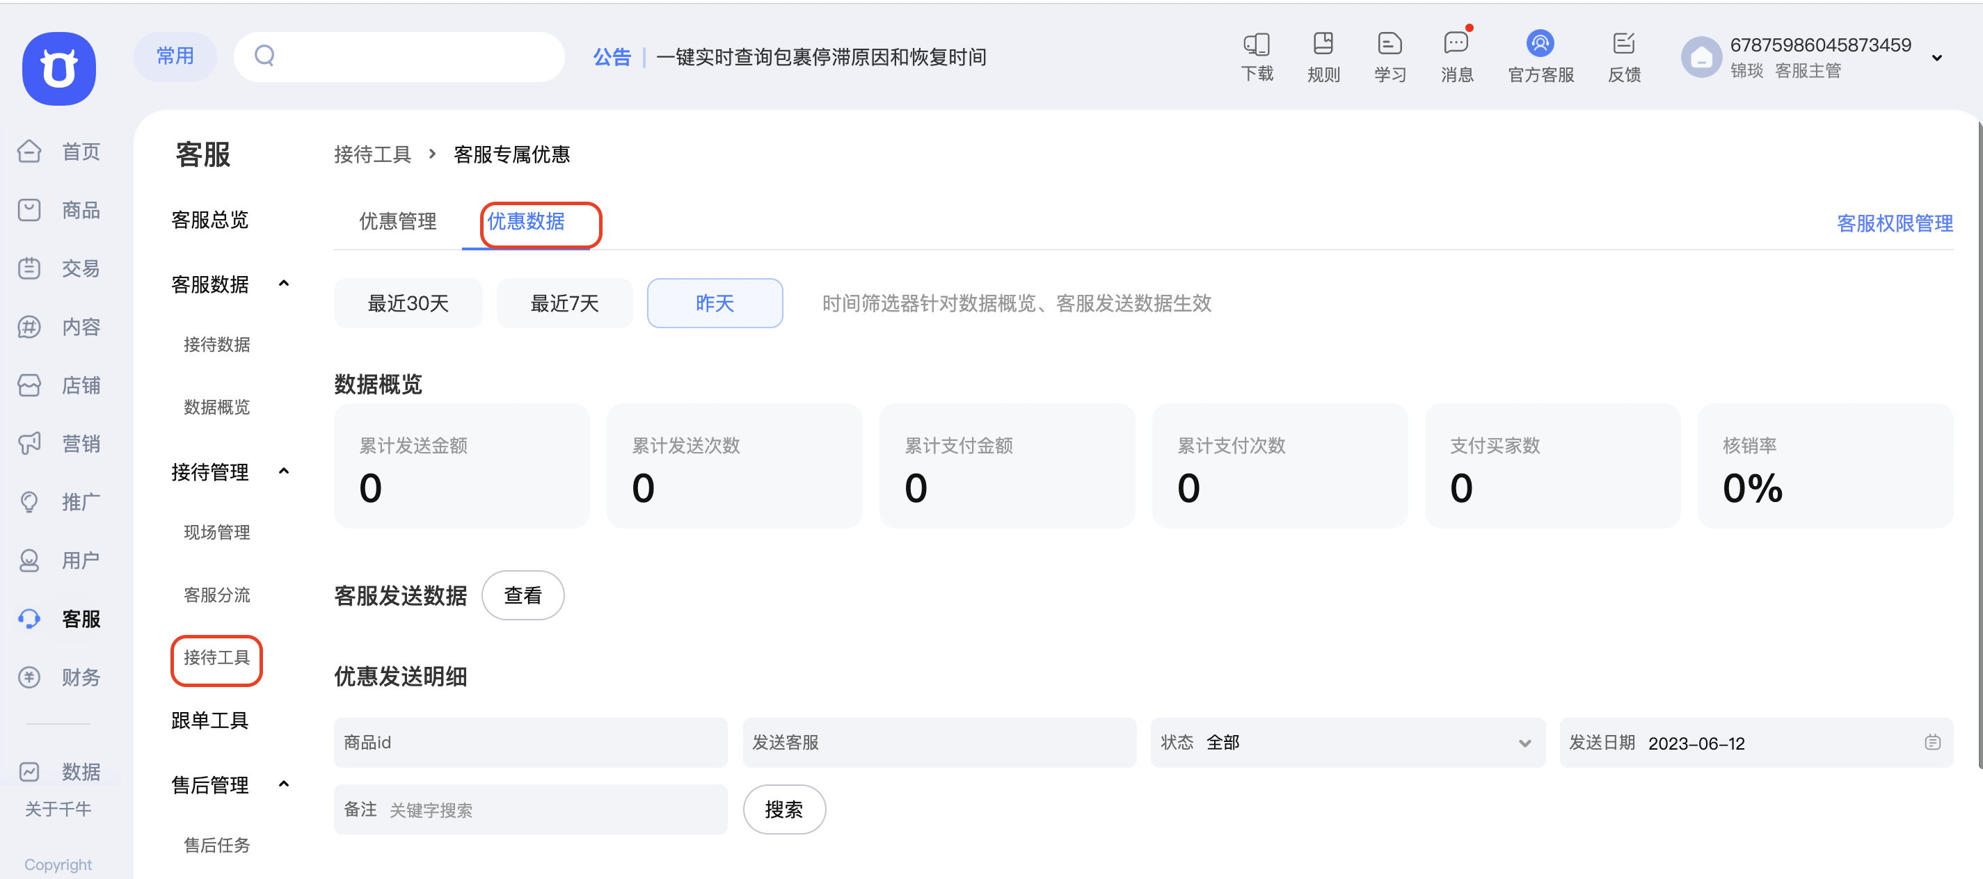Screen dimensions: 1983x879
Task: Open the 状态 全部 dropdown
Action: pyautogui.click(x=1347, y=743)
